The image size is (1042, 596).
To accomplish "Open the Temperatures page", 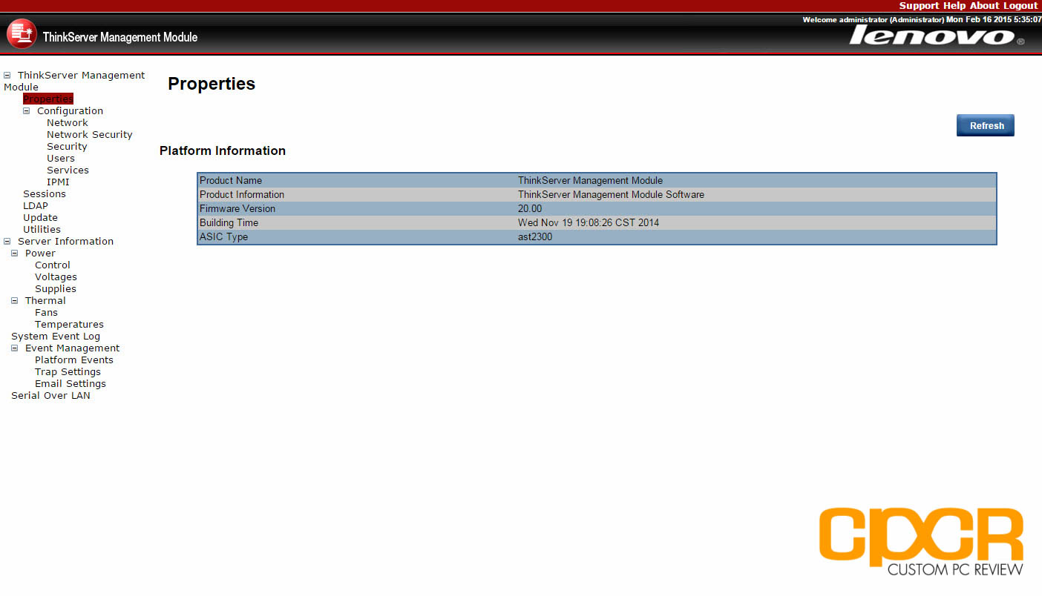I will [x=69, y=325].
